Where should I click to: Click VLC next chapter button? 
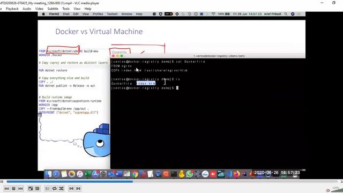tap(78, 188)
